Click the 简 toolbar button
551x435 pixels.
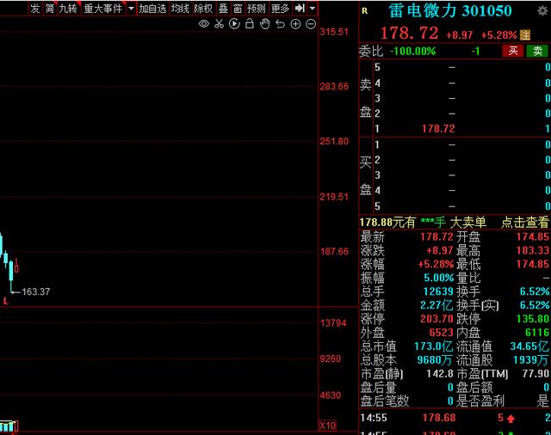(x=50, y=8)
